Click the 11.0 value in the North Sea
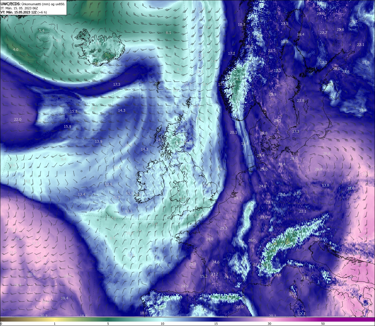Image resolution: width=375 pixels, height=326 pixels. point(245,144)
